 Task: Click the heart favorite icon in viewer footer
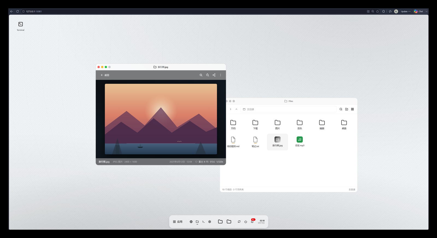196,162
